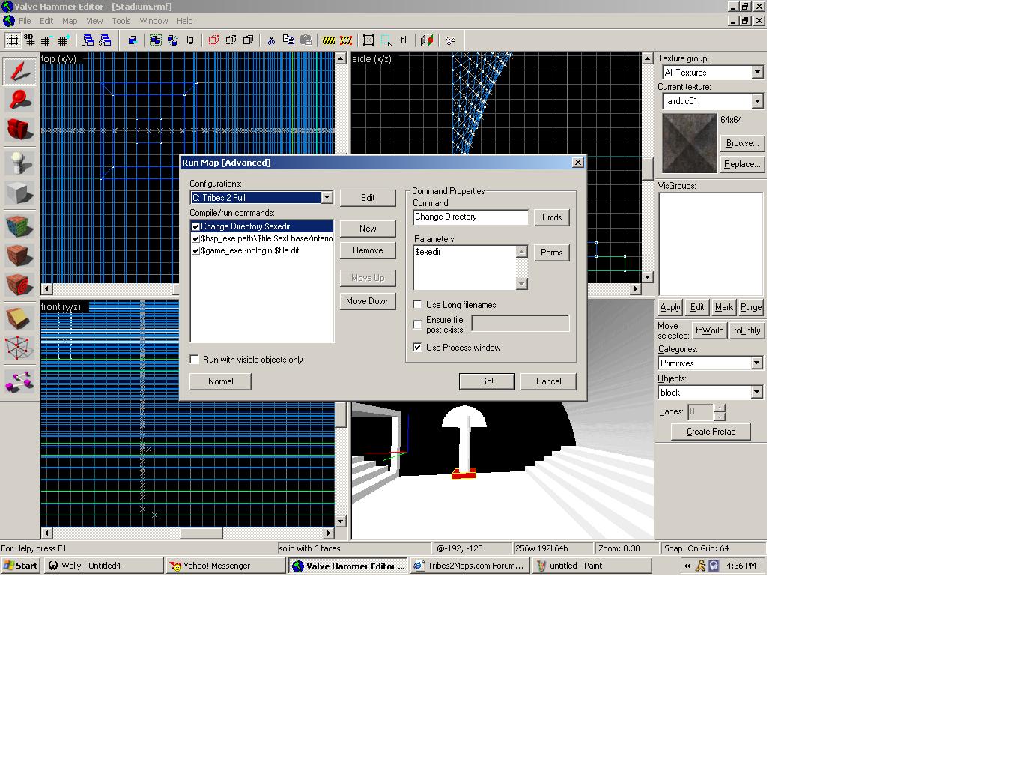Enable 'Use Long filenames' checkbox

pos(418,305)
